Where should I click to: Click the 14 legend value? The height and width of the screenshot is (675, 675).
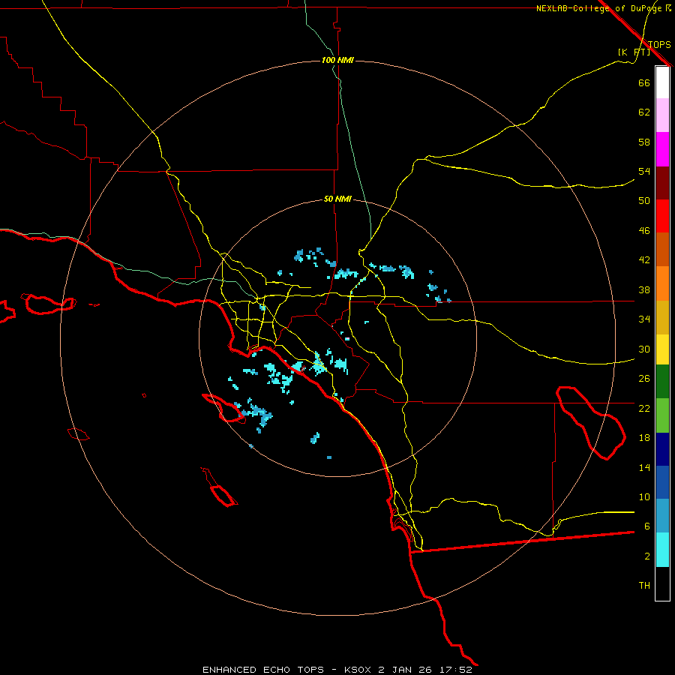(644, 468)
